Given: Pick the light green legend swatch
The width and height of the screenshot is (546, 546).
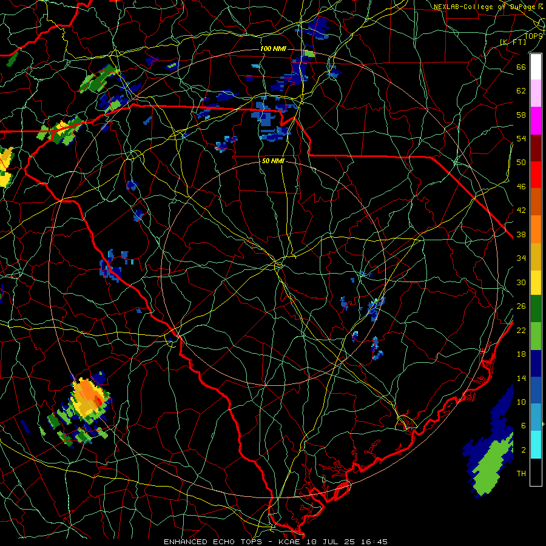Looking at the screenshot, I should click(x=536, y=336).
